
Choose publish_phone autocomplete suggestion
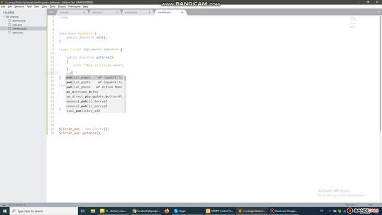click(x=95, y=87)
